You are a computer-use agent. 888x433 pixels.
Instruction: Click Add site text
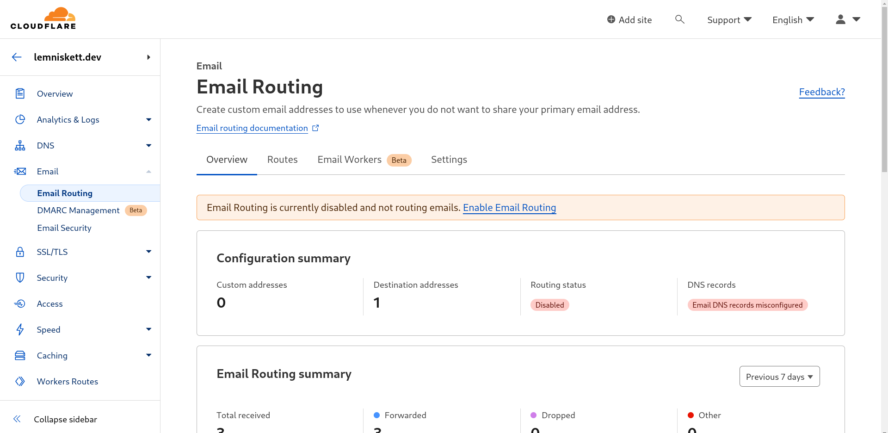click(x=635, y=20)
